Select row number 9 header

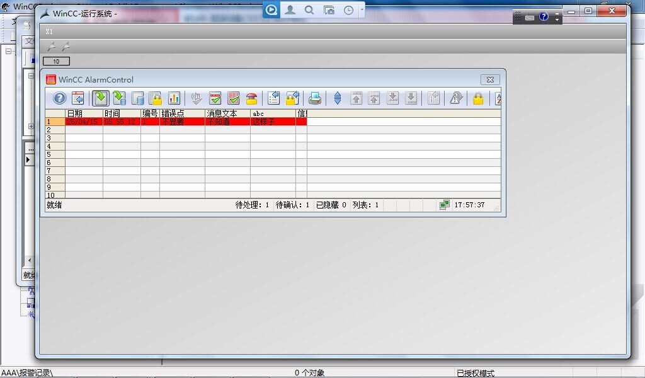tap(55, 187)
